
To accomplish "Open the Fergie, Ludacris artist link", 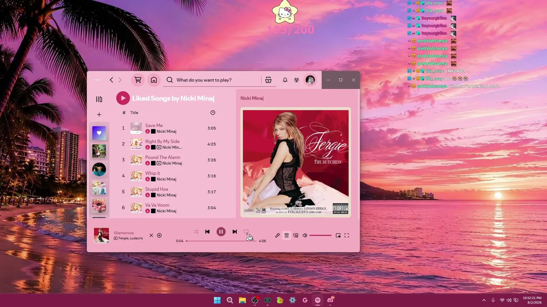I will point(130,238).
